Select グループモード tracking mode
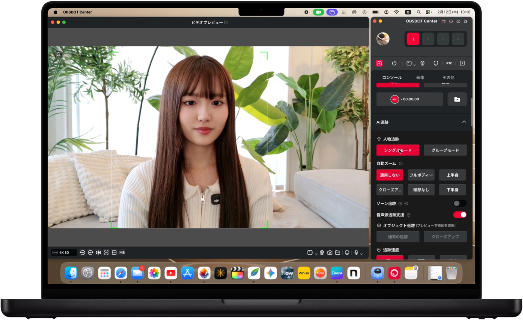Viewport: 523px width, 320px height. (445, 150)
